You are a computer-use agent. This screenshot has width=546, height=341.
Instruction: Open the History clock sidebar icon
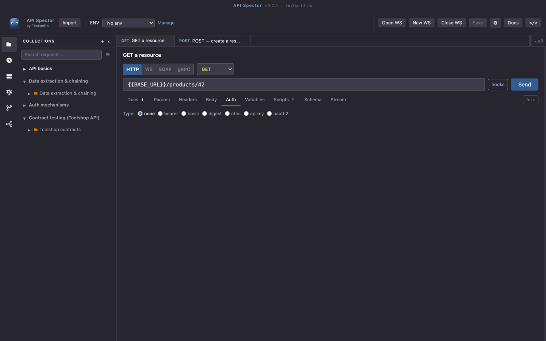point(9,60)
